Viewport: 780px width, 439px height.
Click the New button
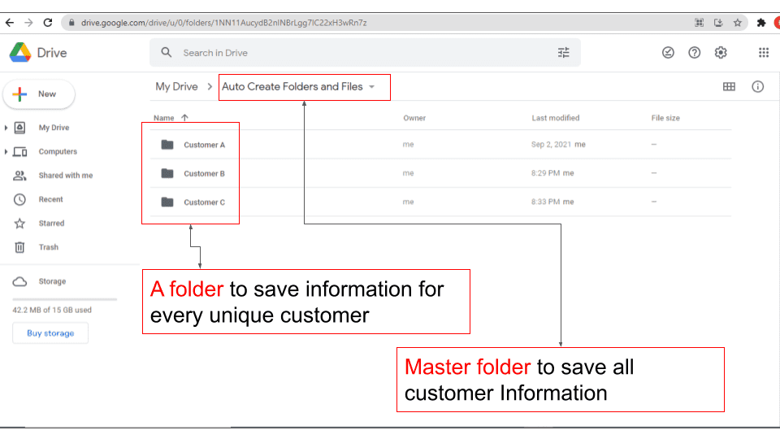[39, 94]
